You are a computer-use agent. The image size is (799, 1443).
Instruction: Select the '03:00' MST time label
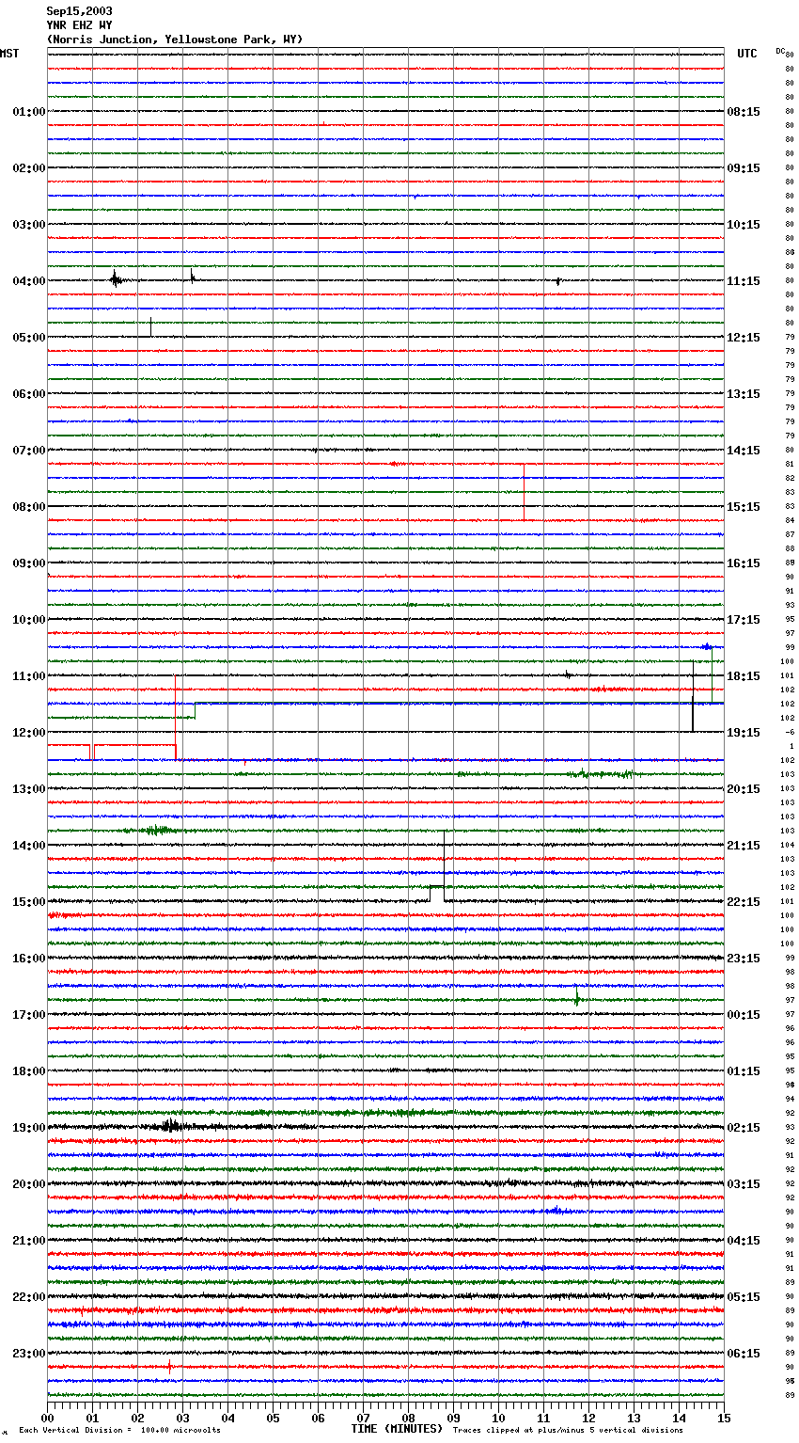29,225
